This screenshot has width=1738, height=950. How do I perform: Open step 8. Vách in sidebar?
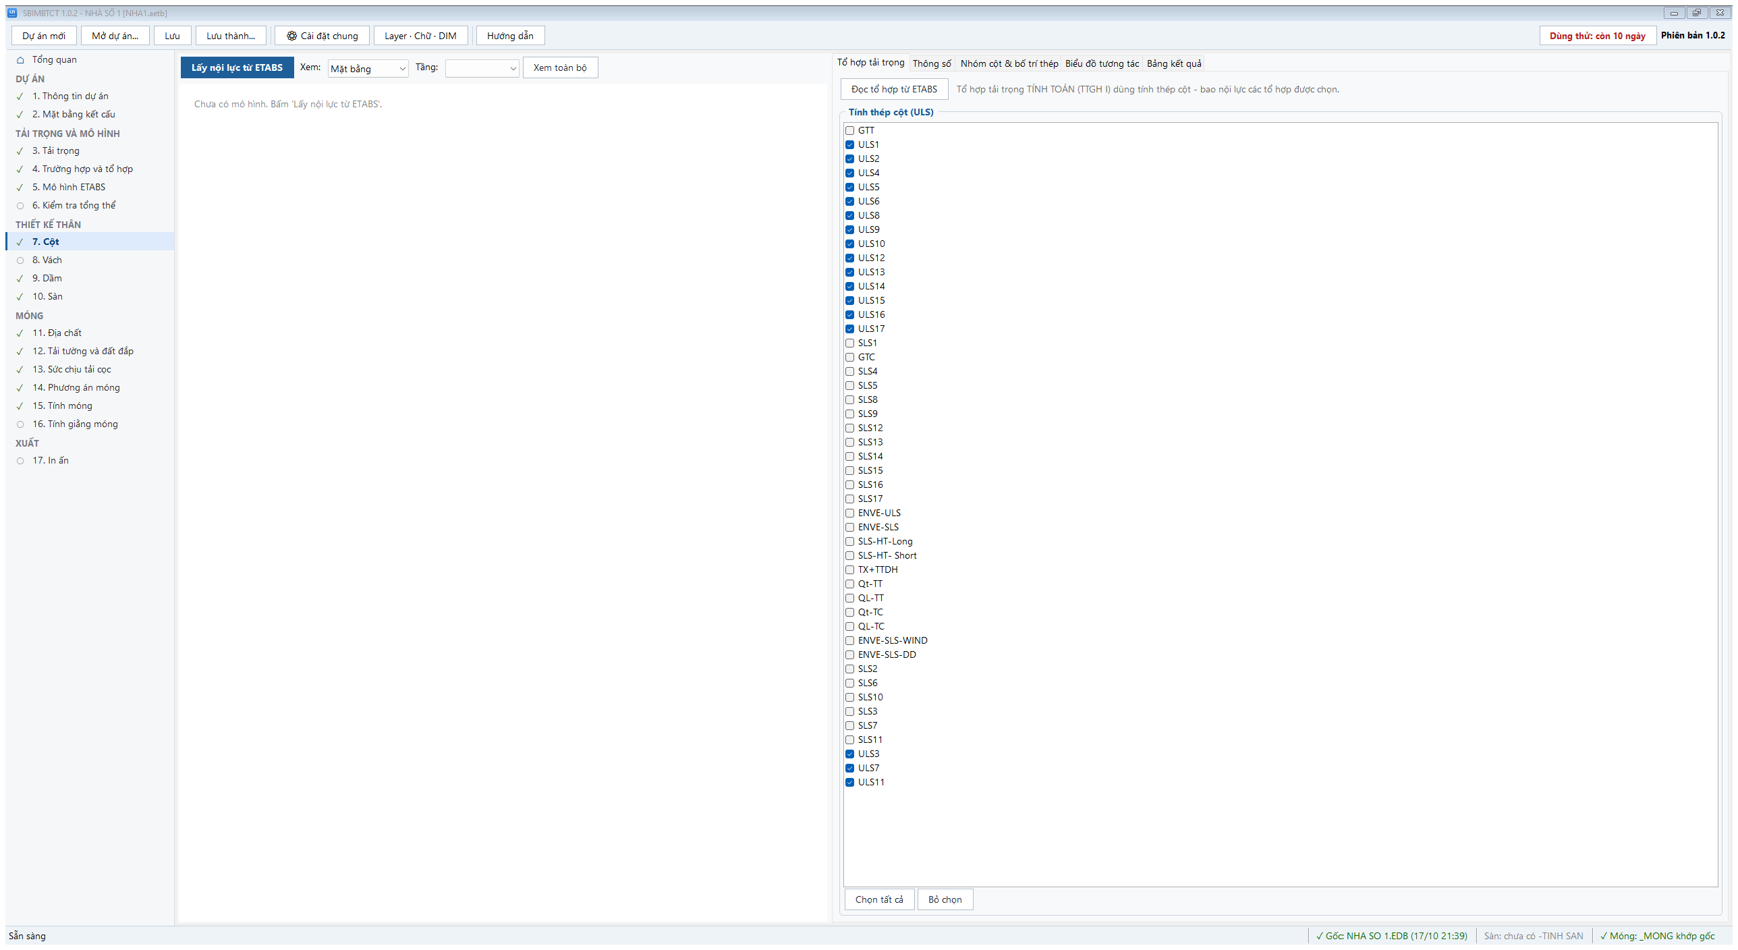pyautogui.click(x=90, y=260)
